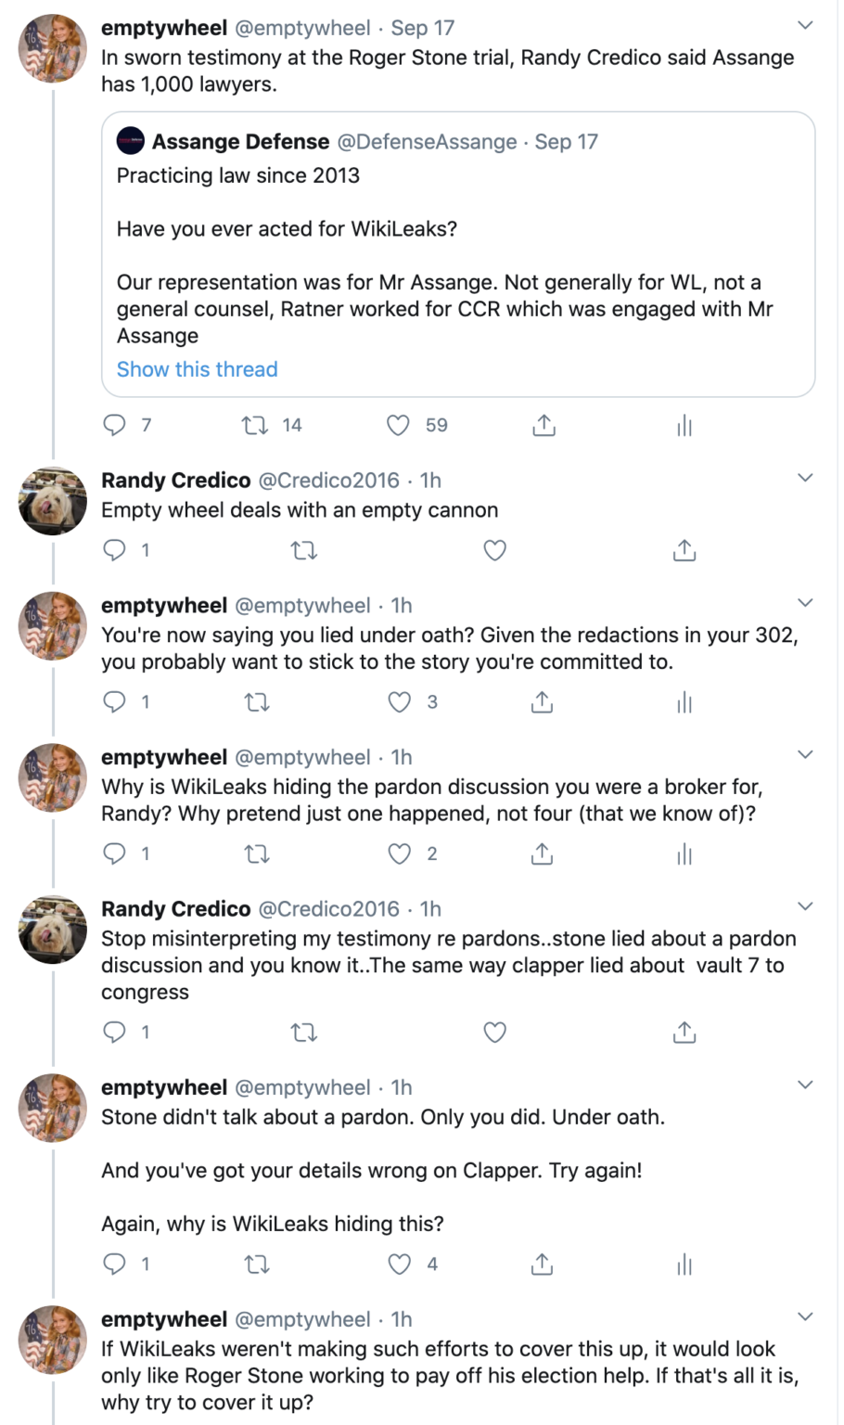The height and width of the screenshot is (1425, 844).
Task: Click "Show this thread" link
Action: 197,369
